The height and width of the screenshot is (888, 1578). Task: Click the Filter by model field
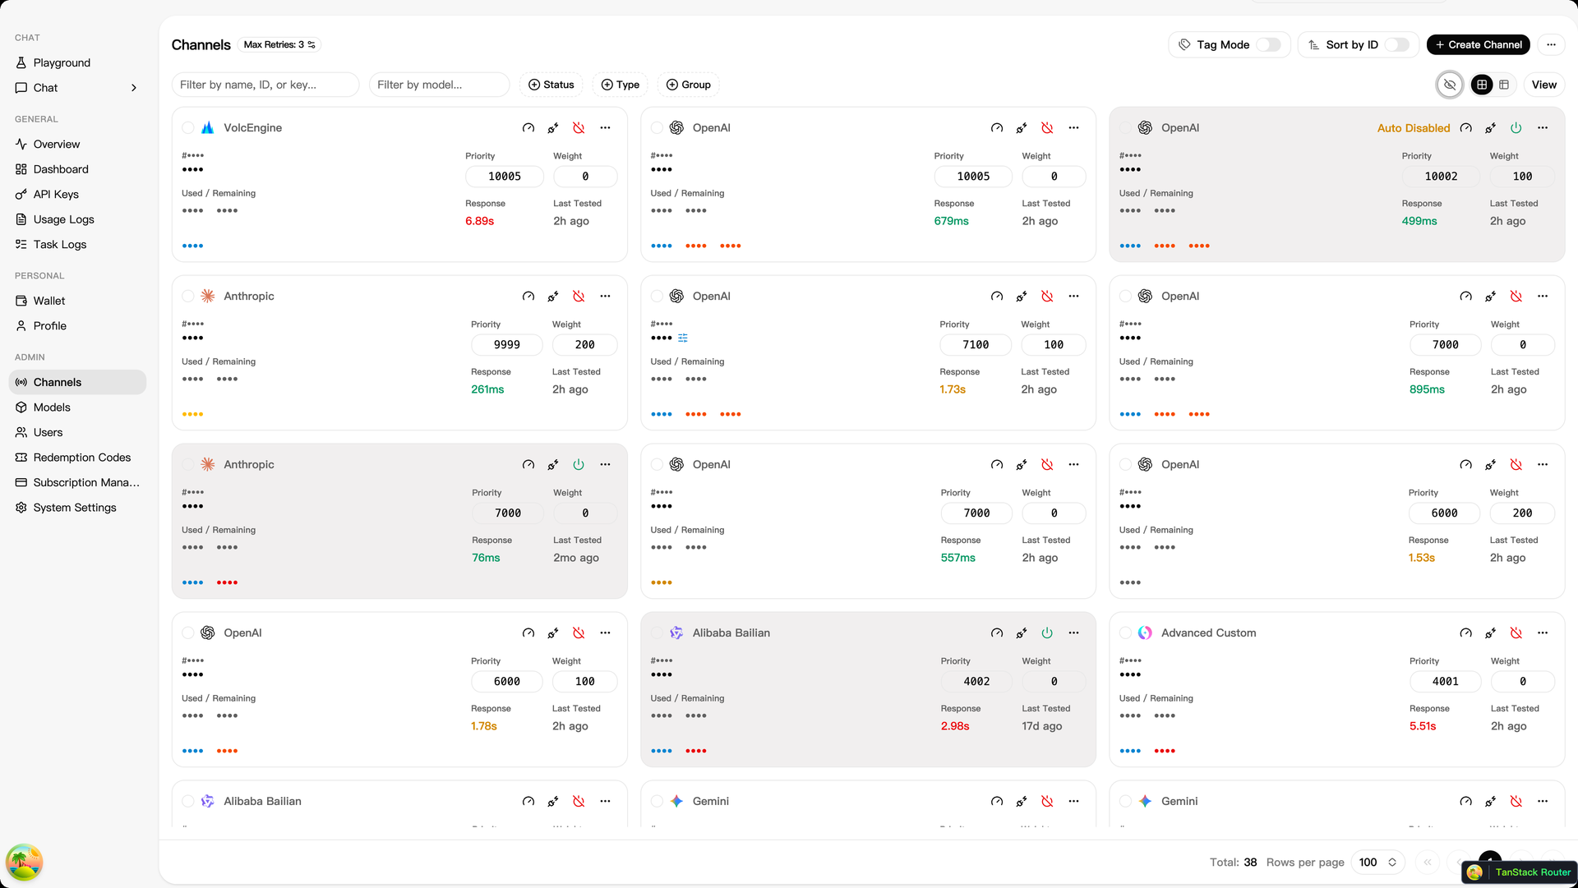[x=439, y=85]
